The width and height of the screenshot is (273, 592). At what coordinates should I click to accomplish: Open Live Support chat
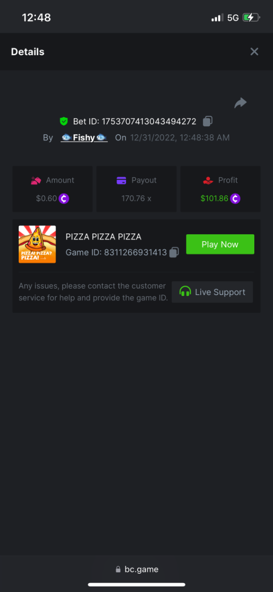coord(212,292)
